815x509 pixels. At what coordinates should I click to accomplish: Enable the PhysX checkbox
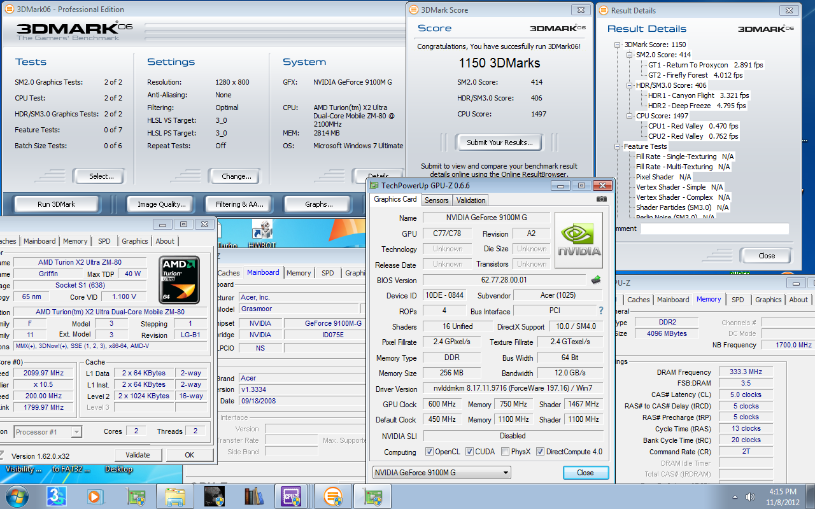coord(505,452)
